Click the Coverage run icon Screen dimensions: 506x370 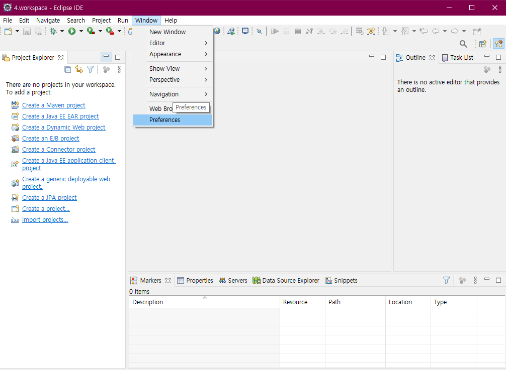(91, 31)
